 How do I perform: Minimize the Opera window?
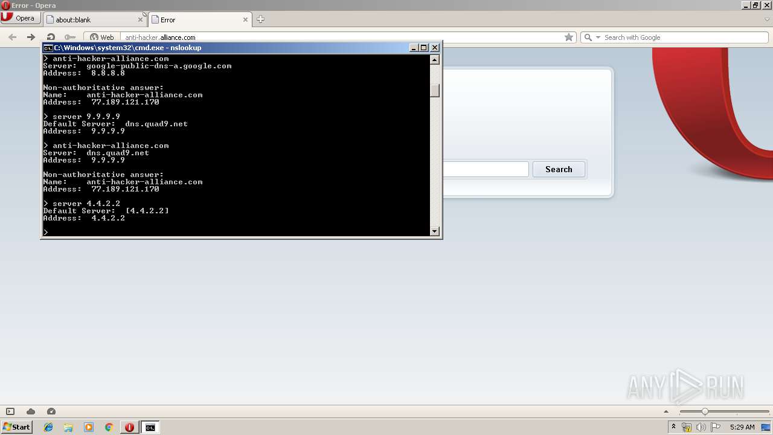(x=746, y=5)
